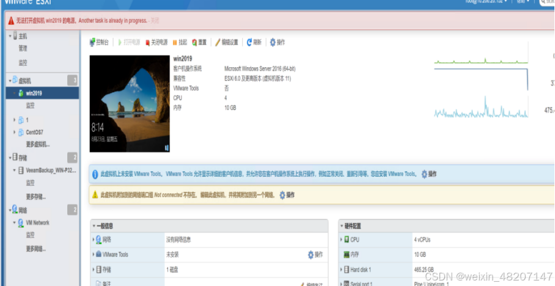
Task: Click the CentOS7 VM icon
Action: pos(21,132)
